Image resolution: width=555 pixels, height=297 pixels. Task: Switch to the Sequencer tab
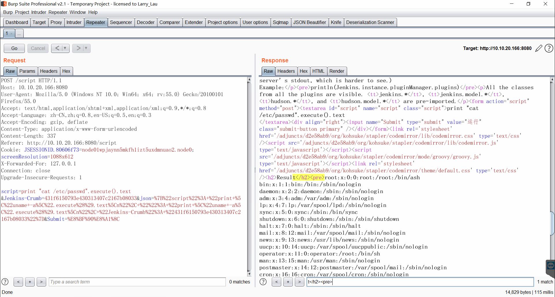(121, 22)
